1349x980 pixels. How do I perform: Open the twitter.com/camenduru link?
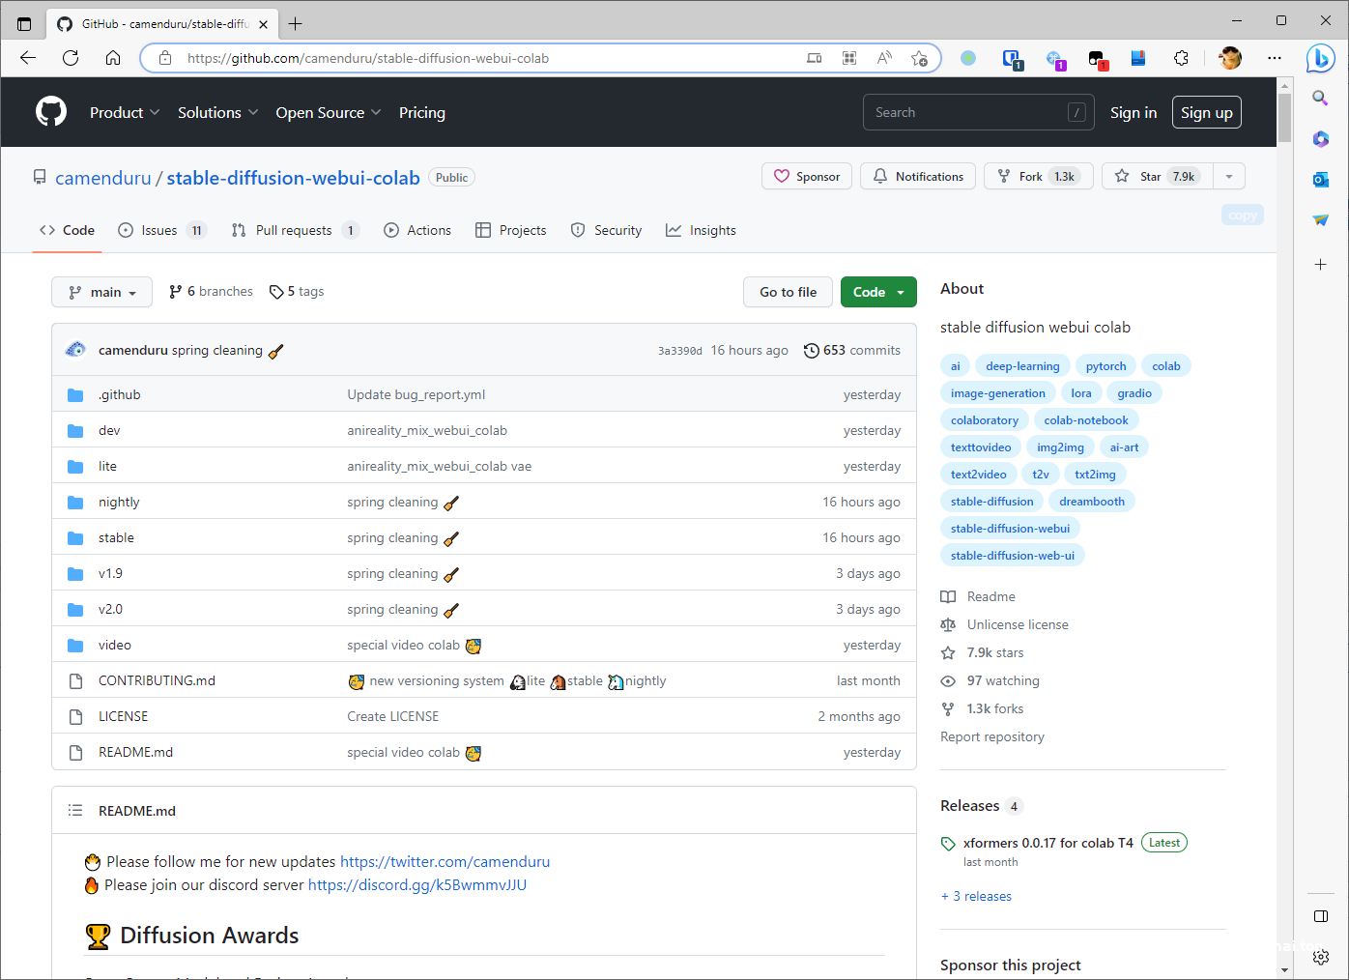[x=445, y=861]
